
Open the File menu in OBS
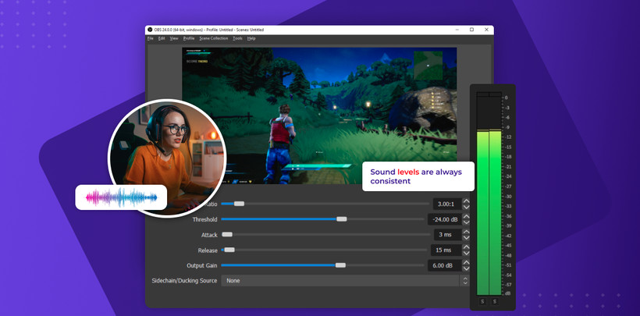coord(150,38)
